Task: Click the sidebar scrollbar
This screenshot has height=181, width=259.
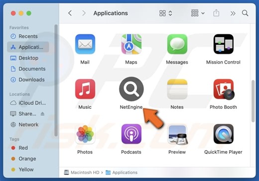Action: click(x=56, y=81)
